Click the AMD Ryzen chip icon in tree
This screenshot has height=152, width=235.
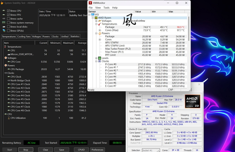pyautogui.click(x=96, y=18)
